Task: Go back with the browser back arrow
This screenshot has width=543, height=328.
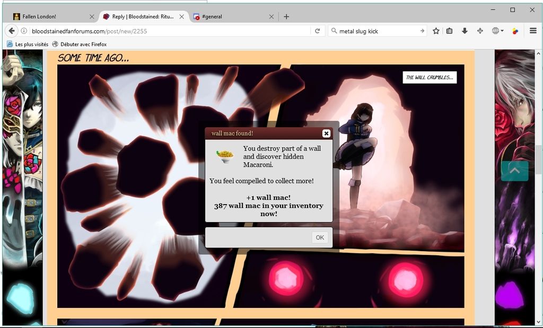Action: [12, 31]
